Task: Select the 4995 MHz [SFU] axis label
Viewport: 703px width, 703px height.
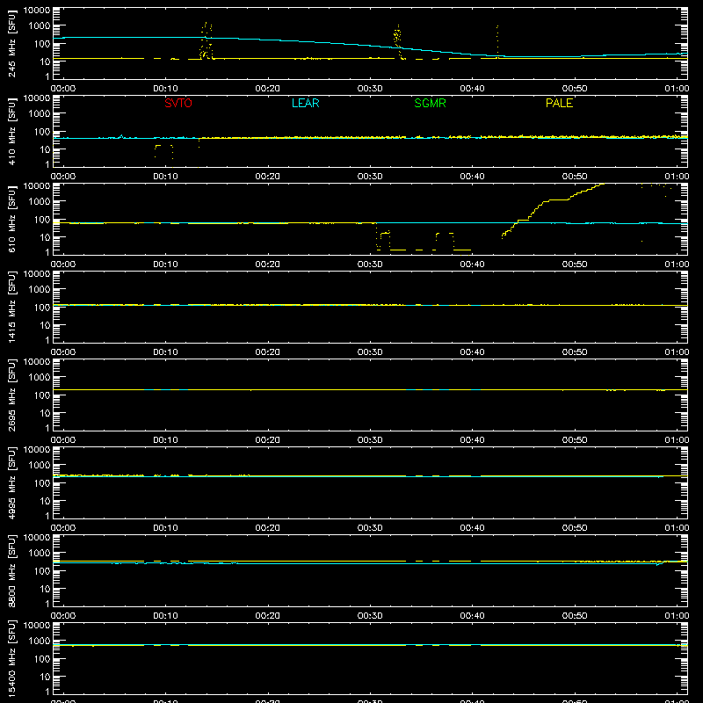Action: [x=11, y=482]
